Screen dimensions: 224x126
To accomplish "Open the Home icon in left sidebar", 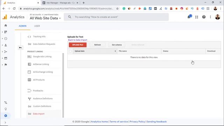I will [x=6, y=26].
